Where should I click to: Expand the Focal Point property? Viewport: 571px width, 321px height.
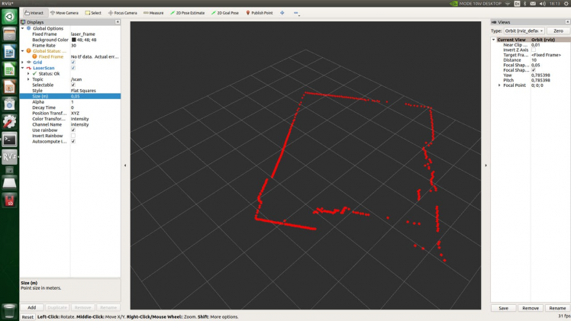tap(499, 85)
